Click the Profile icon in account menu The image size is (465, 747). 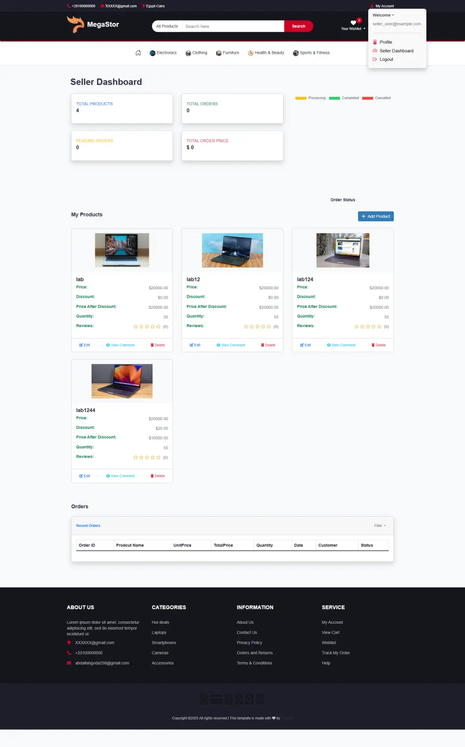click(375, 42)
